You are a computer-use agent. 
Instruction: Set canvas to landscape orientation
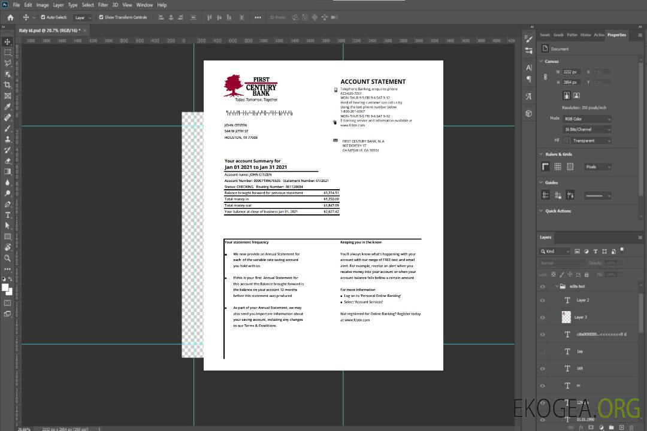pyautogui.click(x=576, y=96)
